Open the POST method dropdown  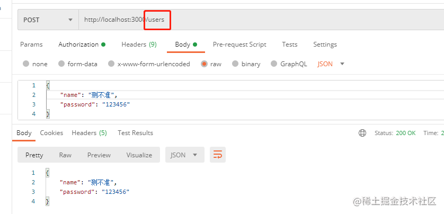click(48, 20)
